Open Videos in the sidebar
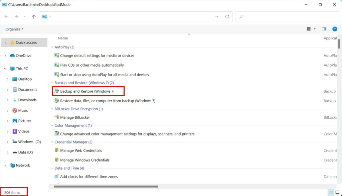This screenshot has height=196, width=342. (x=24, y=131)
